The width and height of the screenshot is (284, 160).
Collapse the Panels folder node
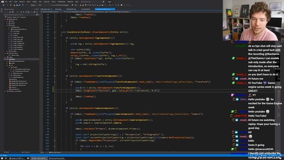tap(9, 67)
